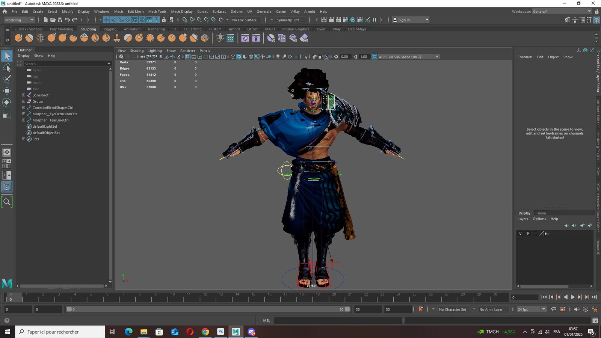Choose the Rotate tool in the toolbox
The width and height of the screenshot is (601, 338).
tap(7, 102)
